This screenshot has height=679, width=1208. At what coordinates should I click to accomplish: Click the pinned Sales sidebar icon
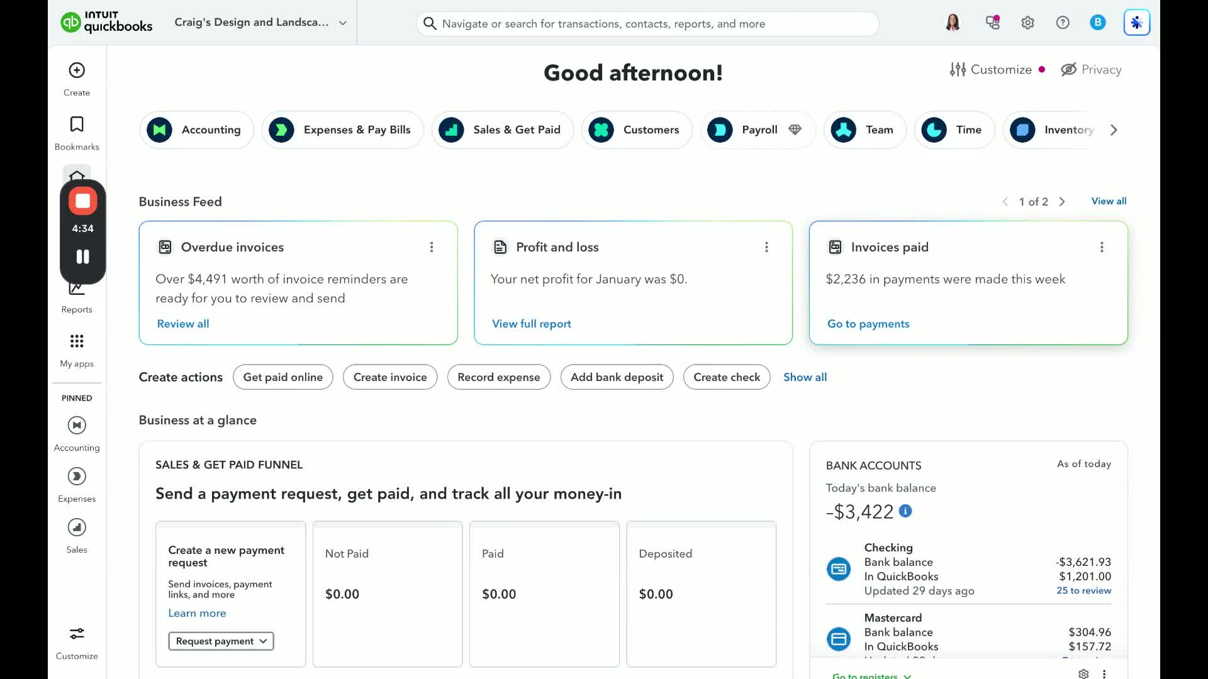(x=77, y=527)
